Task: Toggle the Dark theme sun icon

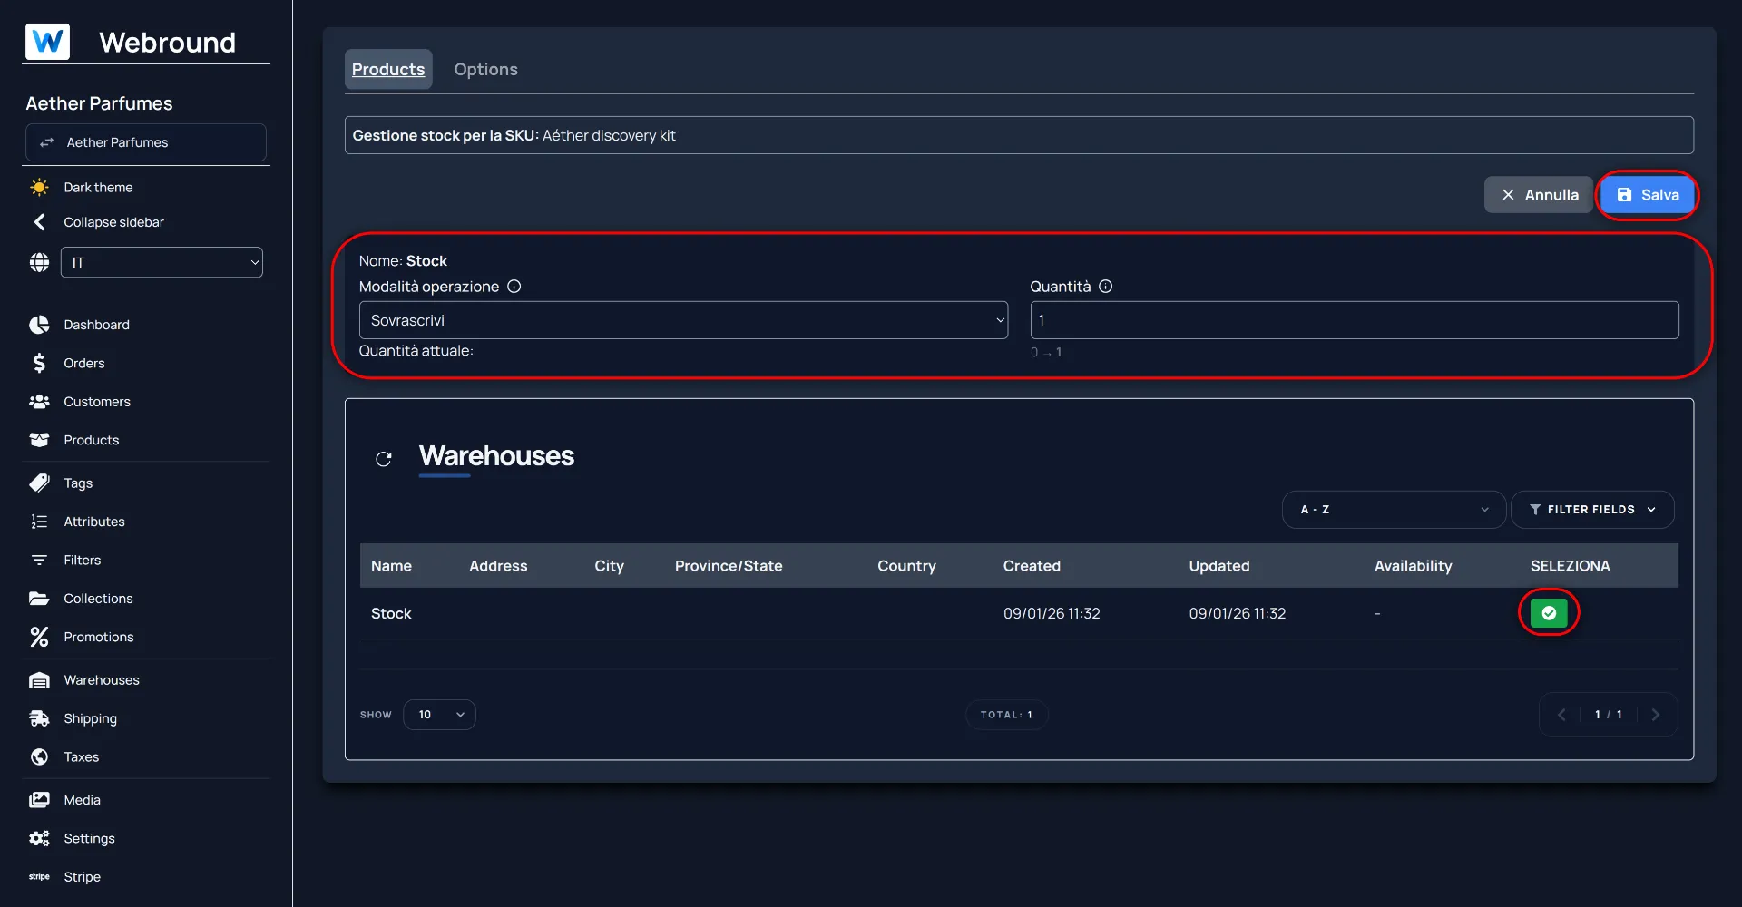Action: tap(39, 188)
